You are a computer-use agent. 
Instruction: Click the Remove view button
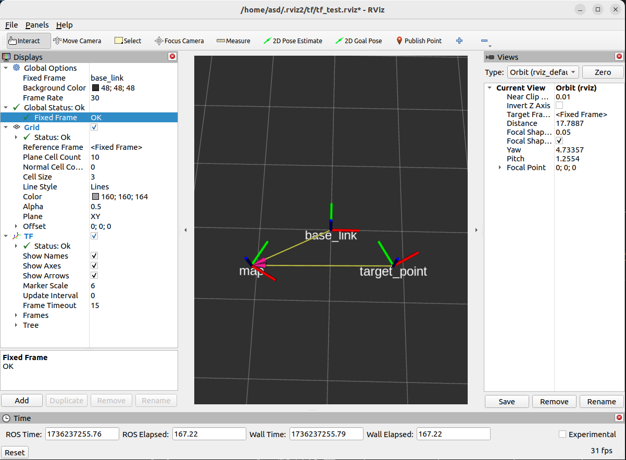(554, 401)
